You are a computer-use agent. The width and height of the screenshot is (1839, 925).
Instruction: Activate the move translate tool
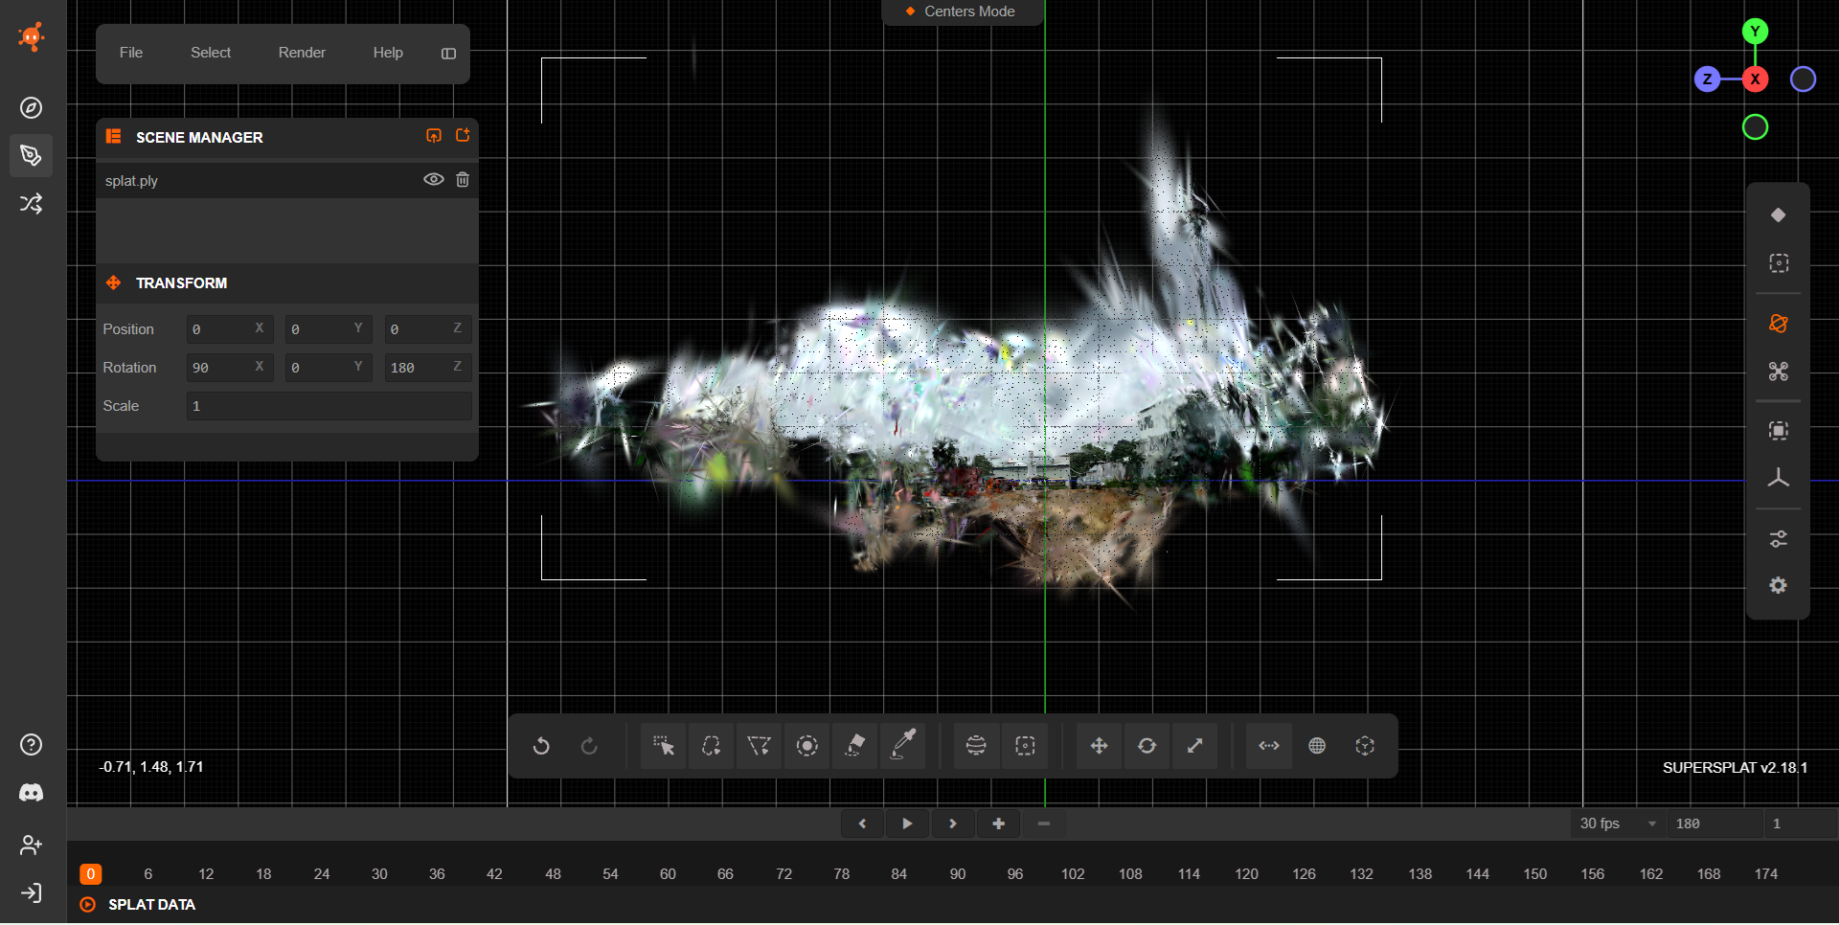[1099, 746]
